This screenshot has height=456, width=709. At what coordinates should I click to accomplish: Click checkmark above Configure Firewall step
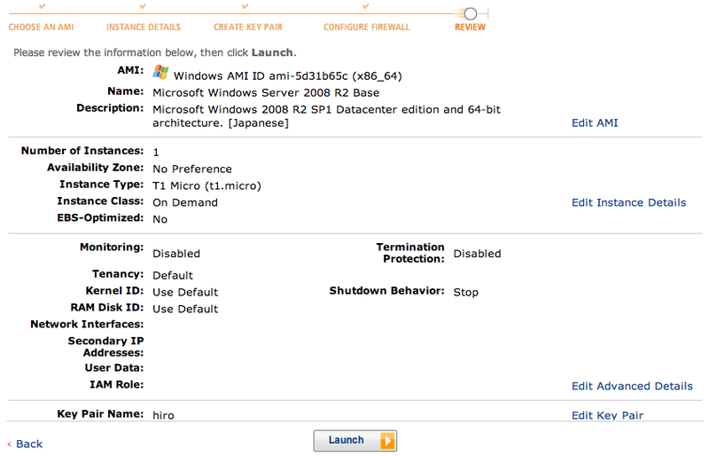tap(366, 6)
